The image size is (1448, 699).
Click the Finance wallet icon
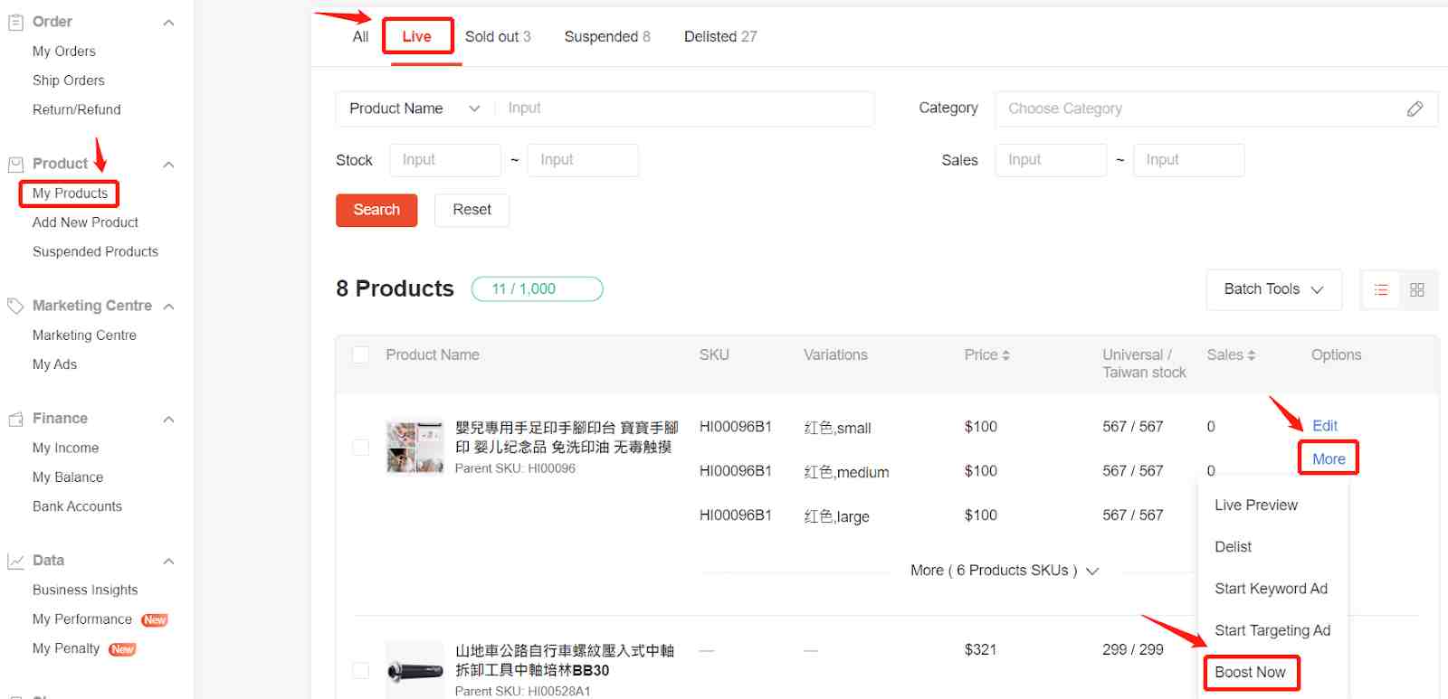15,419
